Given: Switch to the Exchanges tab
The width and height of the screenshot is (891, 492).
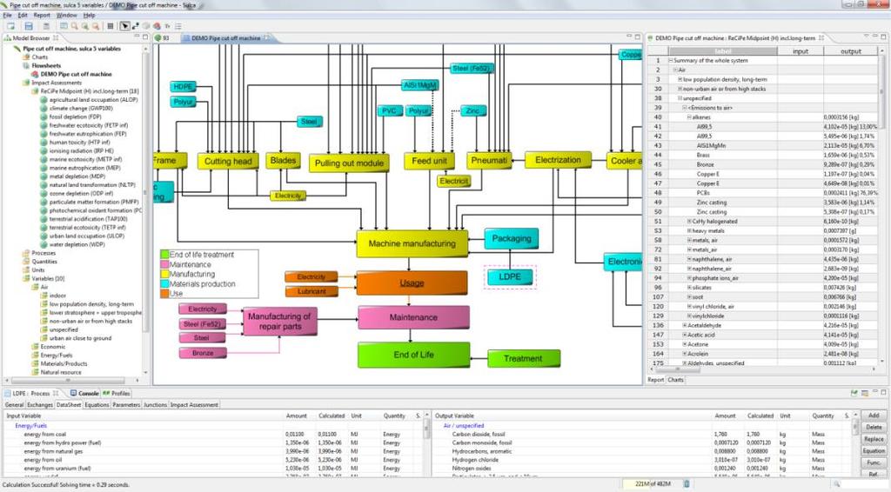Looking at the screenshot, I should 40,404.
